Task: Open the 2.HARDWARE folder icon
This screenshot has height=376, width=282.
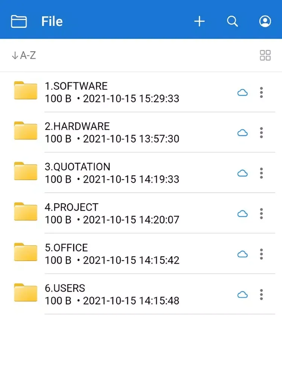Action: [x=26, y=131]
